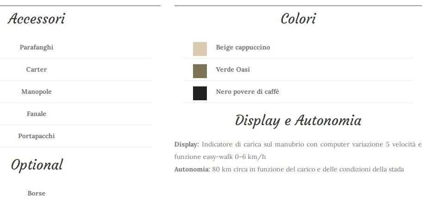Viewport: 430px width, 201px height.
Task: Select the Nero polvere di caffè label
Action: pos(247,92)
